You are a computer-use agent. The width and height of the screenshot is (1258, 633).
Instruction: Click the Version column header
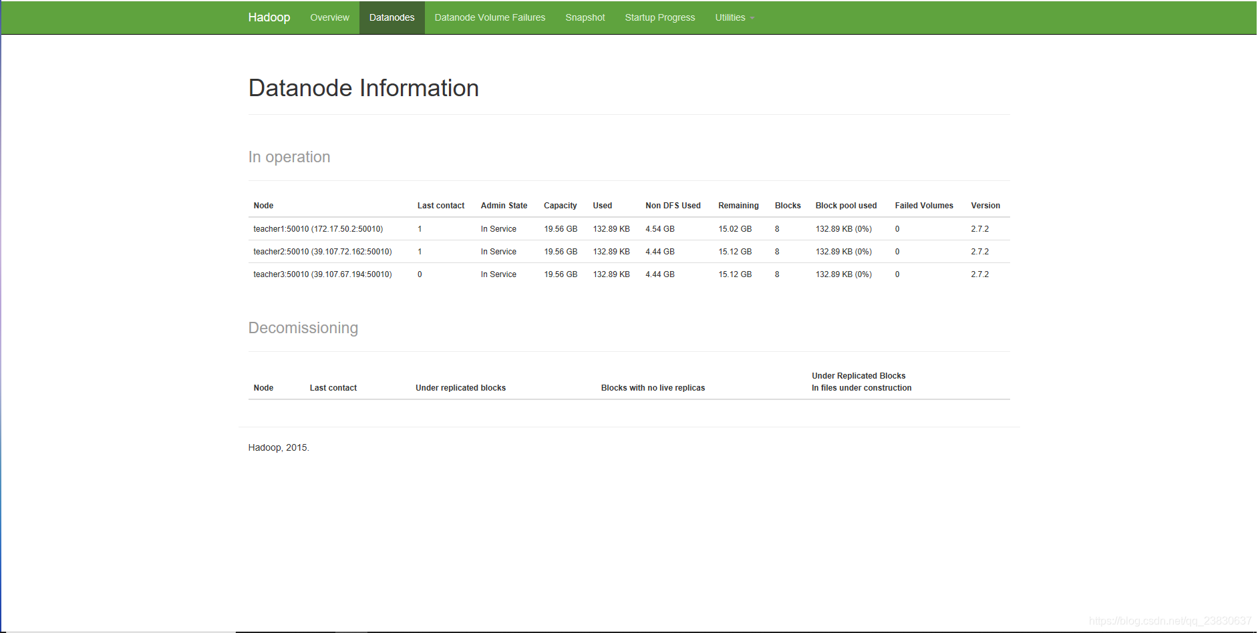coord(985,206)
